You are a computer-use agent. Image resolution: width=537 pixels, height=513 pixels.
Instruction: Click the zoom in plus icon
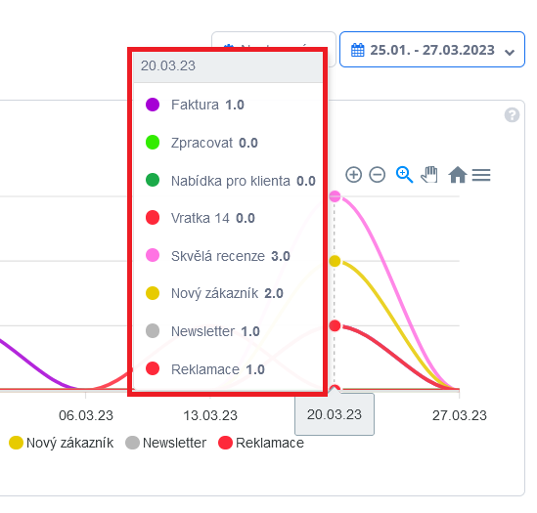[x=353, y=175]
